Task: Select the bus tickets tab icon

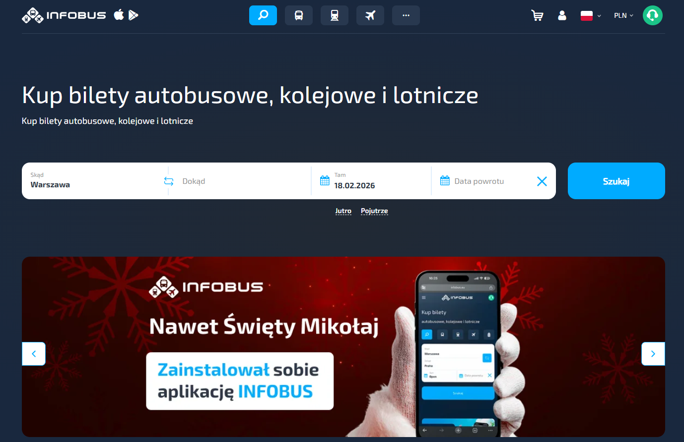Action: (x=299, y=15)
